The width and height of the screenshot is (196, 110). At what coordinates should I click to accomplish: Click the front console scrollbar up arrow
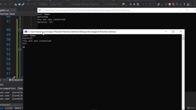coord(183,36)
